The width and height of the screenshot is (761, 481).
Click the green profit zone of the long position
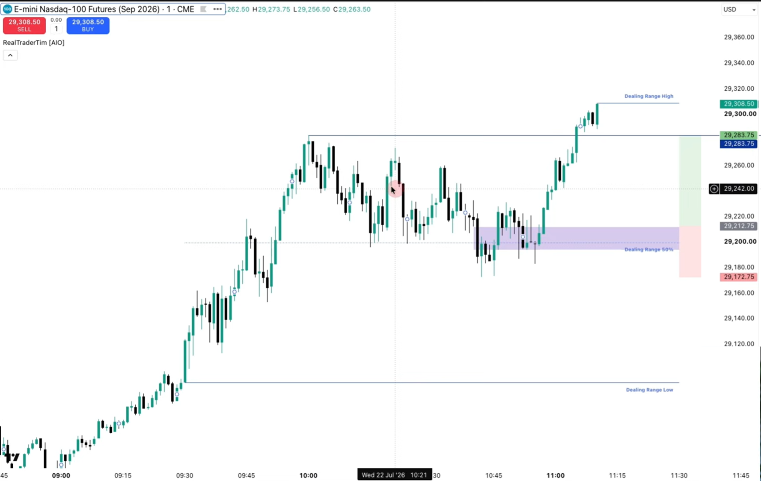pyautogui.click(x=690, y=181)
